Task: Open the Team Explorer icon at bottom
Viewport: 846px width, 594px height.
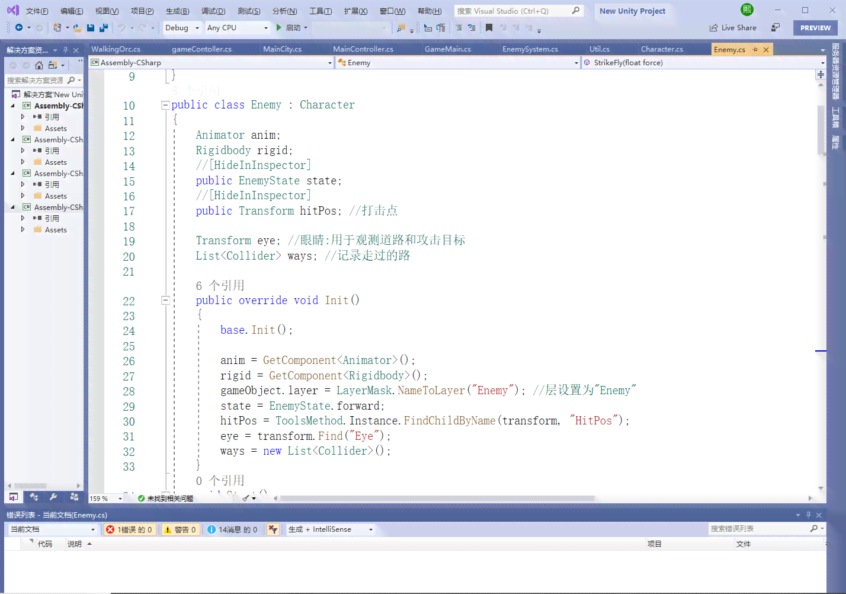Action: click(74, 497)
